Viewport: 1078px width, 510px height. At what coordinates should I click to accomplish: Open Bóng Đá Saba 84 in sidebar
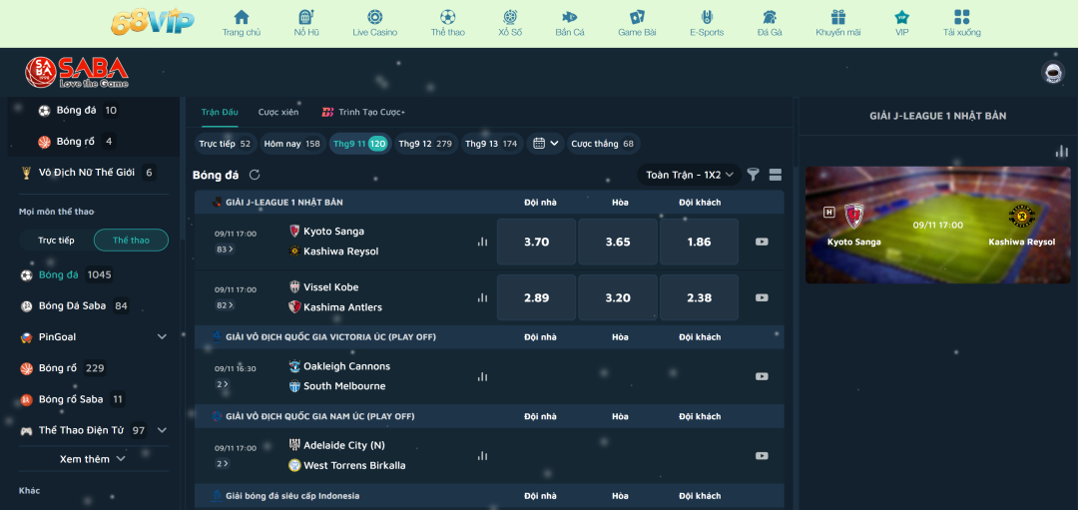[74, 305]
